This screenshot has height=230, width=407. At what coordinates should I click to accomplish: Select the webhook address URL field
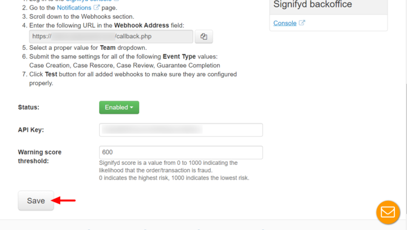111,37
